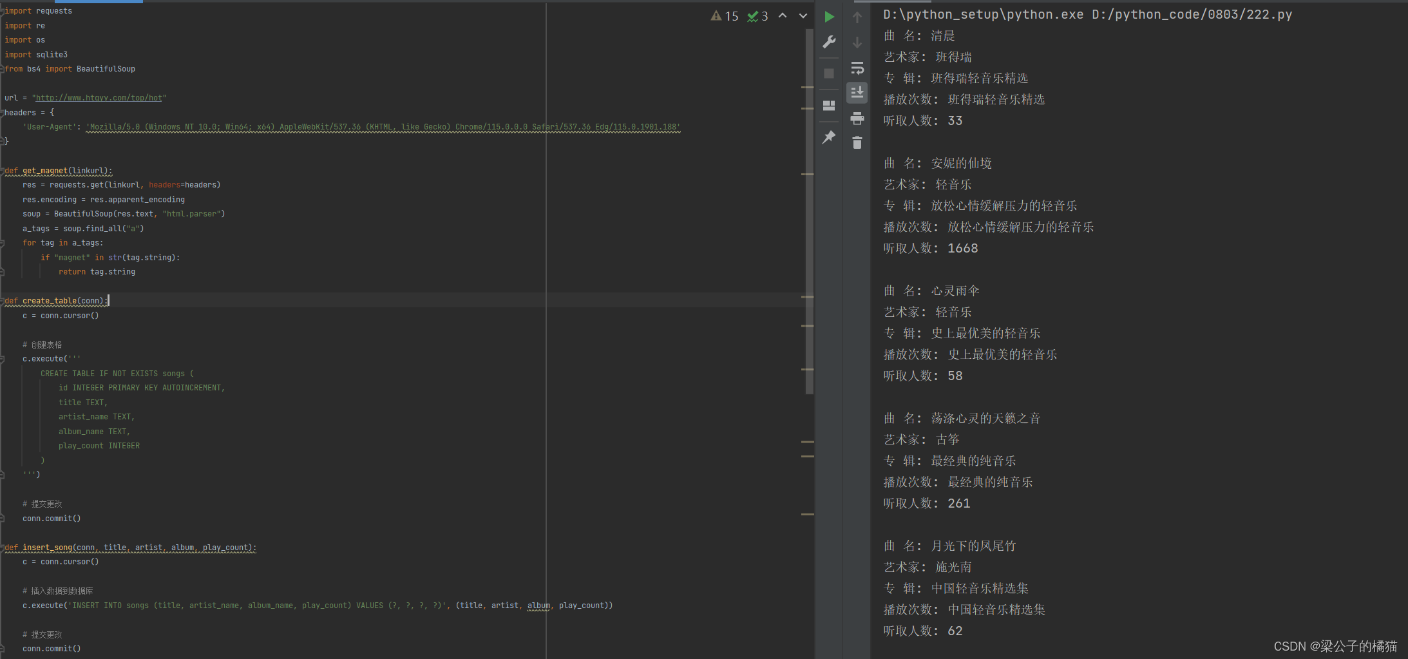
Task: Click 'res.encoding = res.apparent_encoding' line
Action: tap(104, 200)
